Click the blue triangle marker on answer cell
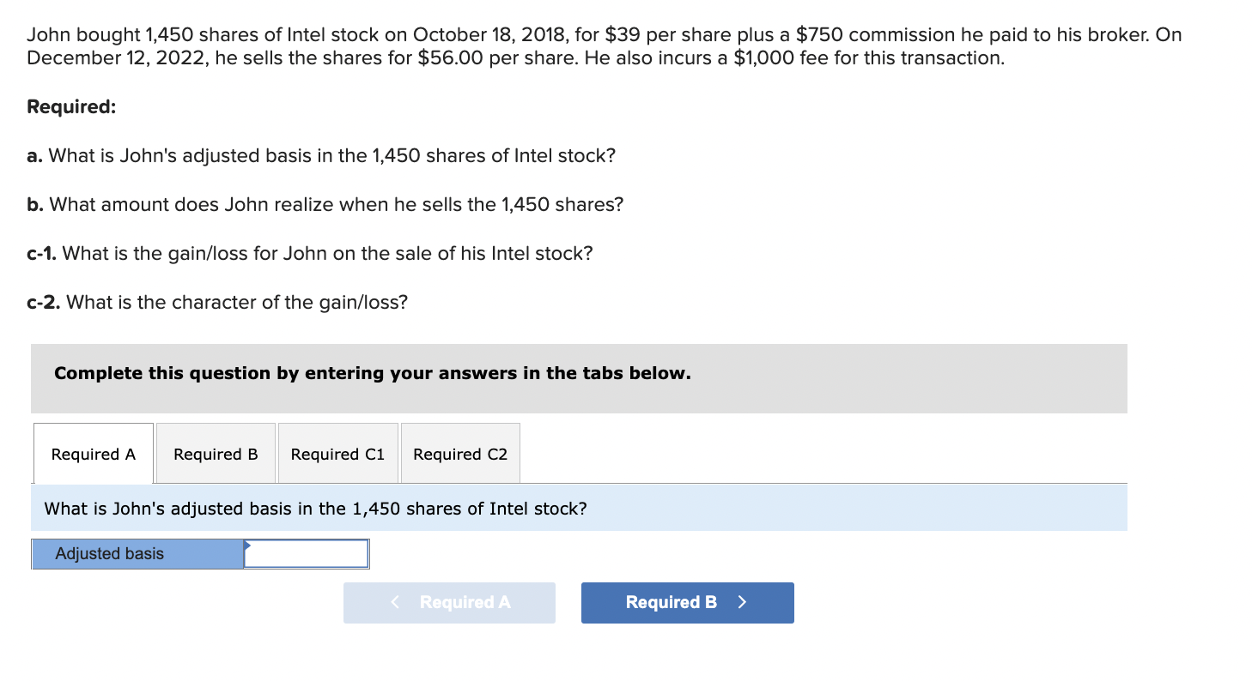Viewport: 1252px width, 681px height. pyautogui.click(x=247, y=545)
